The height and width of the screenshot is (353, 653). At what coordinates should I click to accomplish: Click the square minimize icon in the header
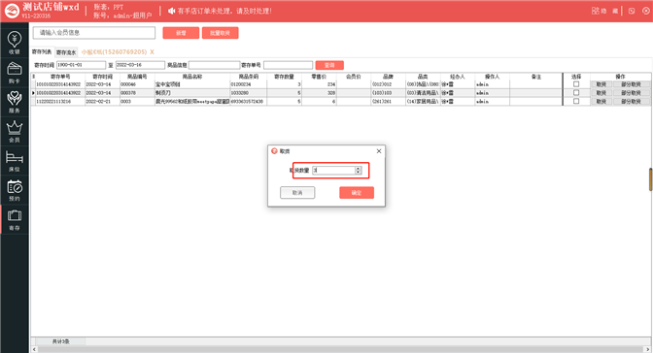click(632, 11)
